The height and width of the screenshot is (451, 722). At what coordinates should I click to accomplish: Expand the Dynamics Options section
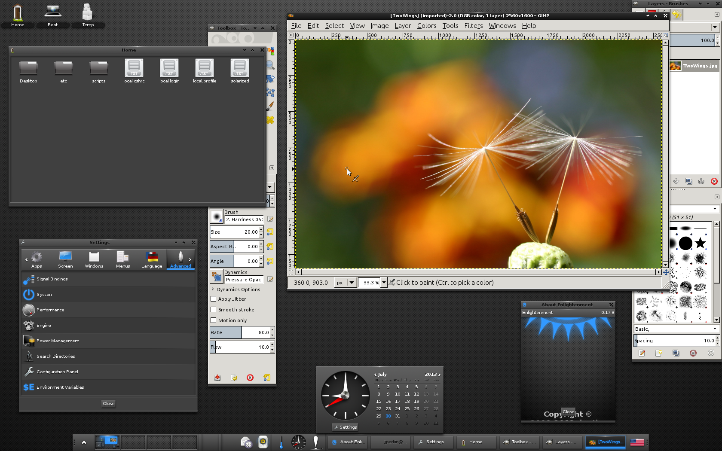[213, 289]
